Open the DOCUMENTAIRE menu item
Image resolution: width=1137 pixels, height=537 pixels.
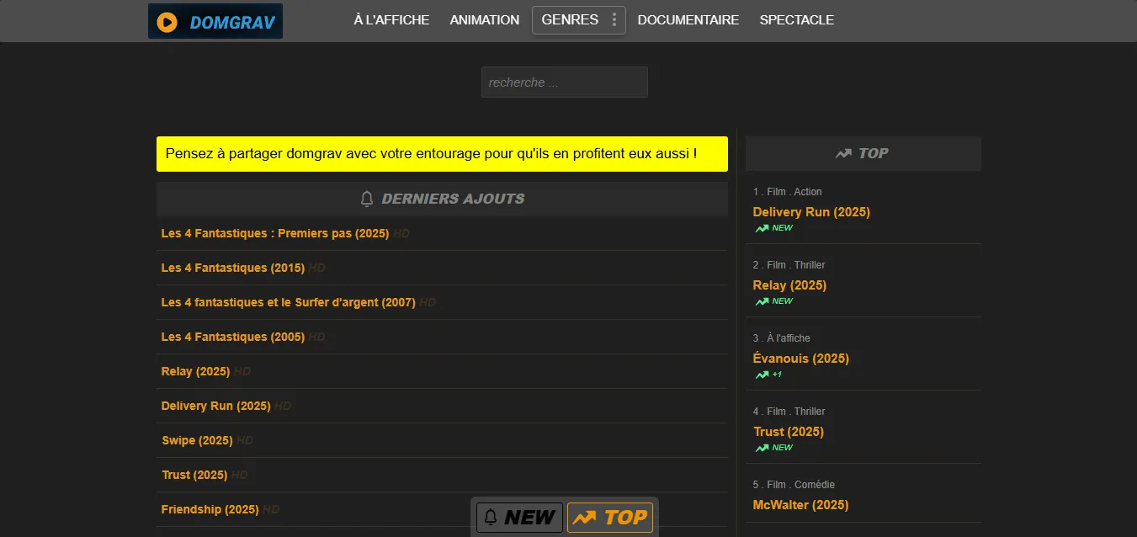[688, 20]
